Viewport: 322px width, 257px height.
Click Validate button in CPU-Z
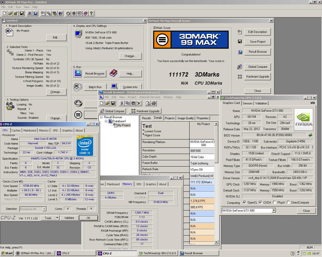click(x=69, y=218)
